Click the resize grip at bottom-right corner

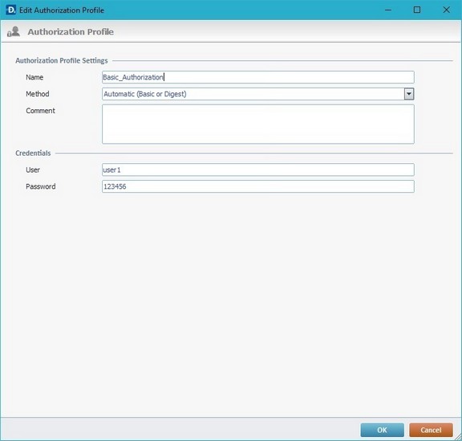(458, 437)
